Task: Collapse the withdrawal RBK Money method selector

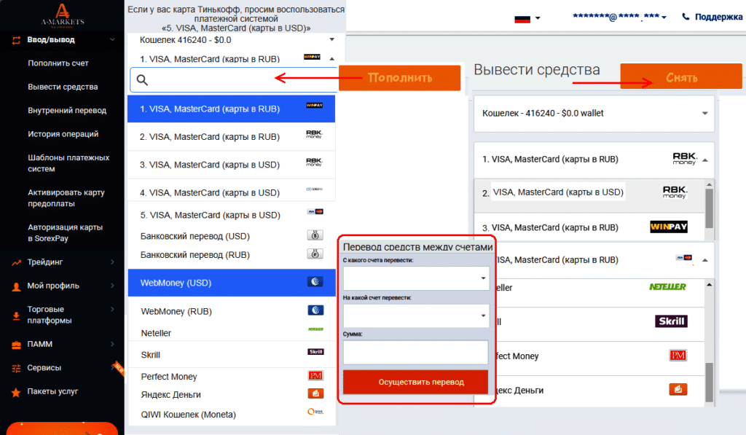Action: [x=705, y=160]
